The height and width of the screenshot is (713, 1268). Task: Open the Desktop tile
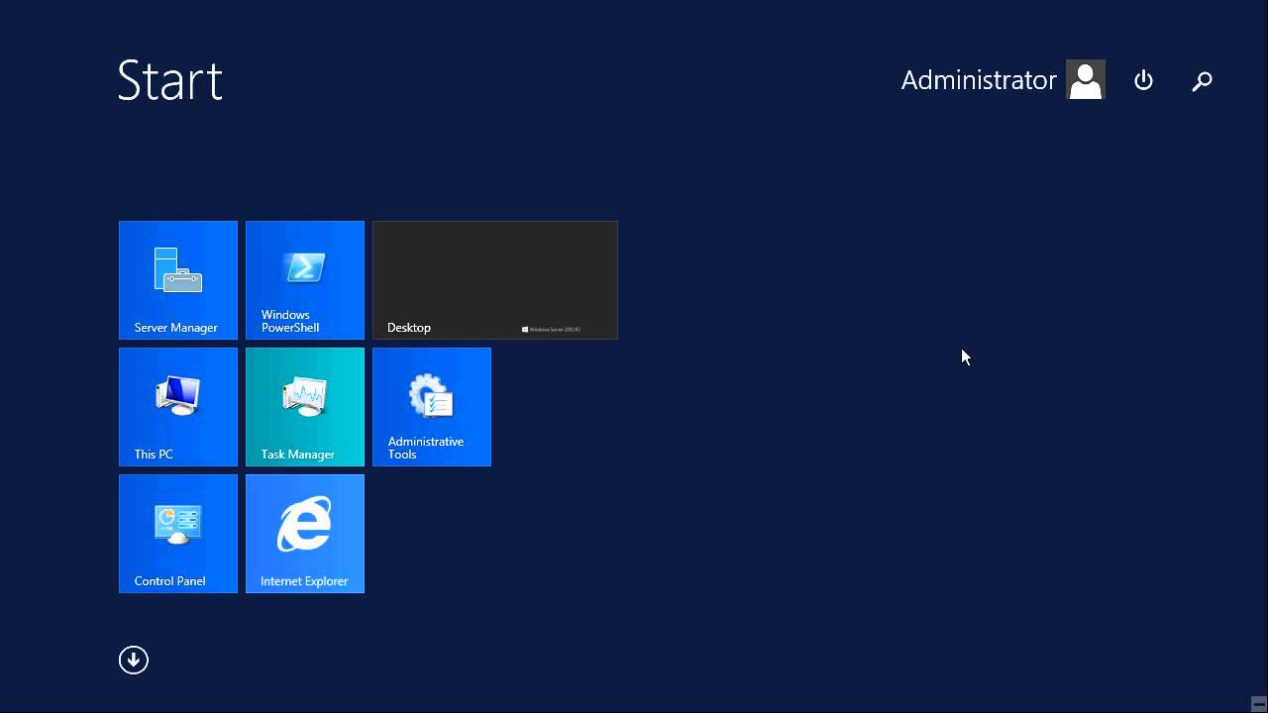[x=495, y=280]
